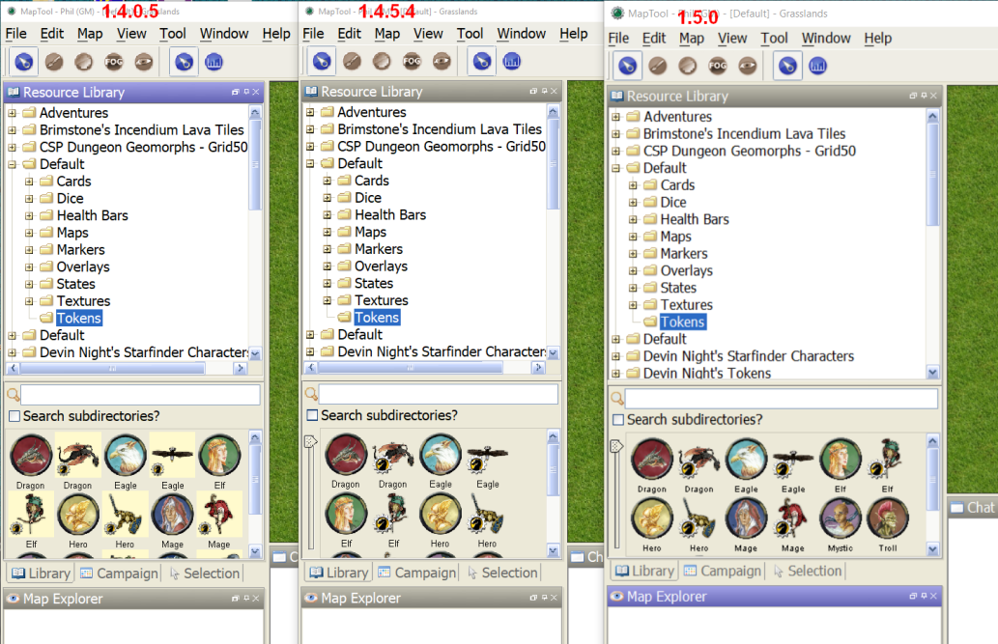Click search magnifier icon in right window
Image resolution: width=998 pixels, height=644 pixels.
coord(616,399)
